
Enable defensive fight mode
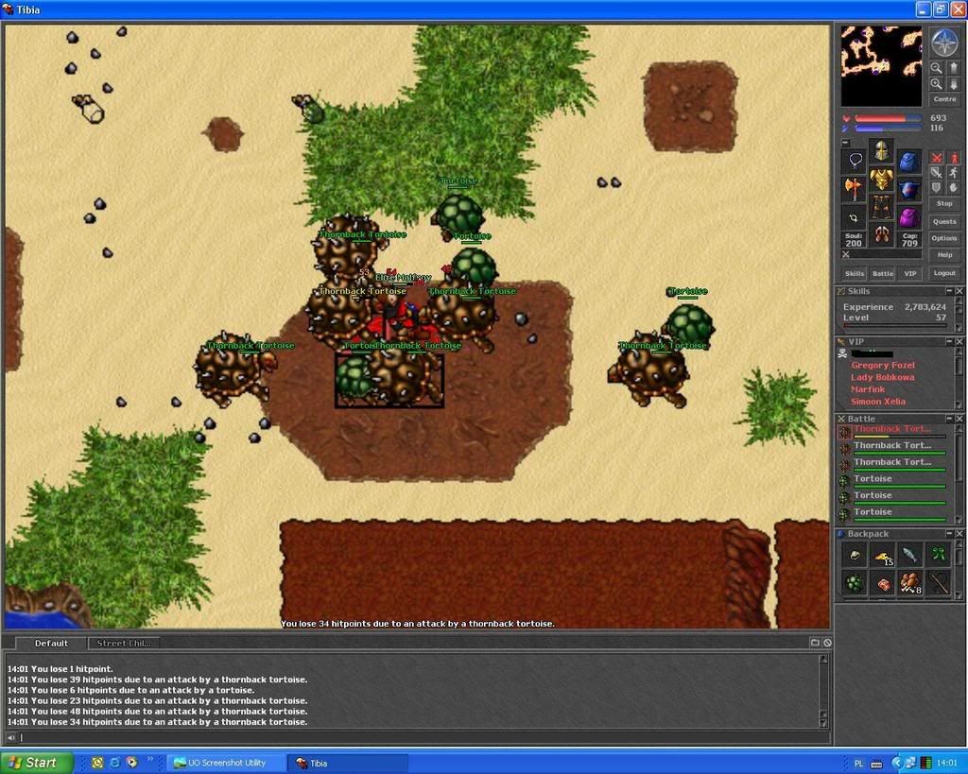(937, 187)
